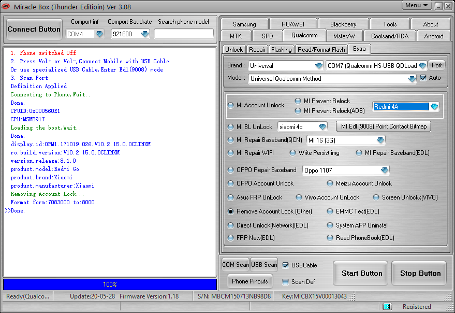Toggle the USBCable checkbox
Screen dimensions: 455x313
coord(286,265)
